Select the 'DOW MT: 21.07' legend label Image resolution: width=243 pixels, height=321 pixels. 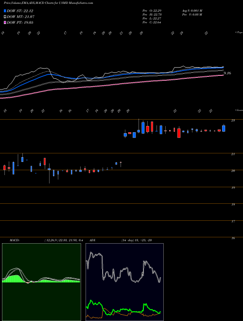[x=21, y=17]
